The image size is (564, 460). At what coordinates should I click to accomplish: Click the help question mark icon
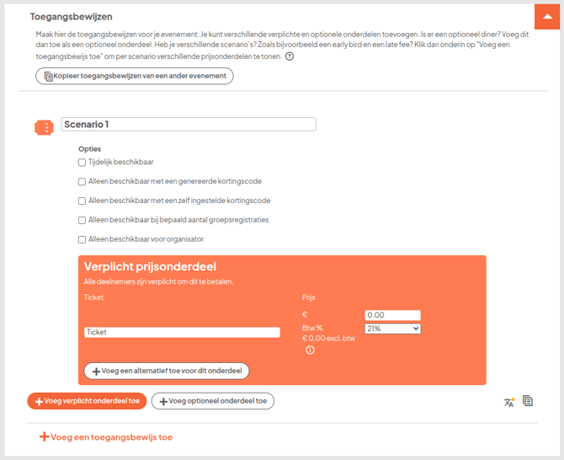pyautogui.click(x=290, y=56)
